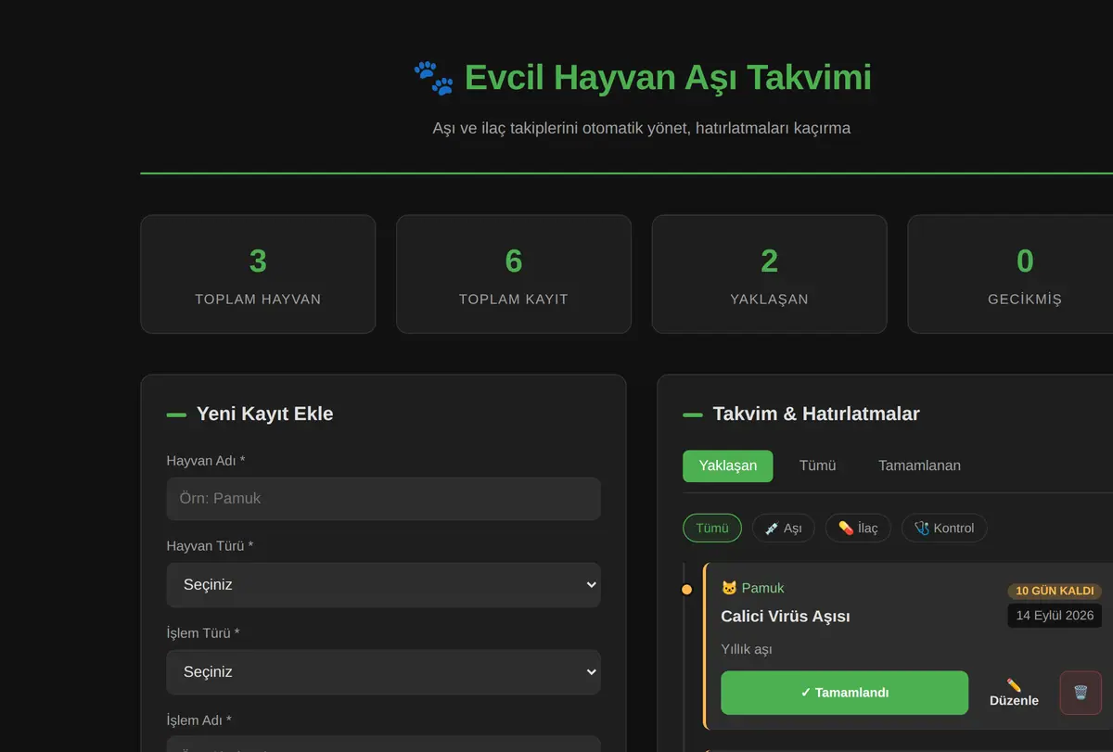Open the Hayvan Türü dropdown
Screen dimensions: 1113x752
[x=384, y=585]
